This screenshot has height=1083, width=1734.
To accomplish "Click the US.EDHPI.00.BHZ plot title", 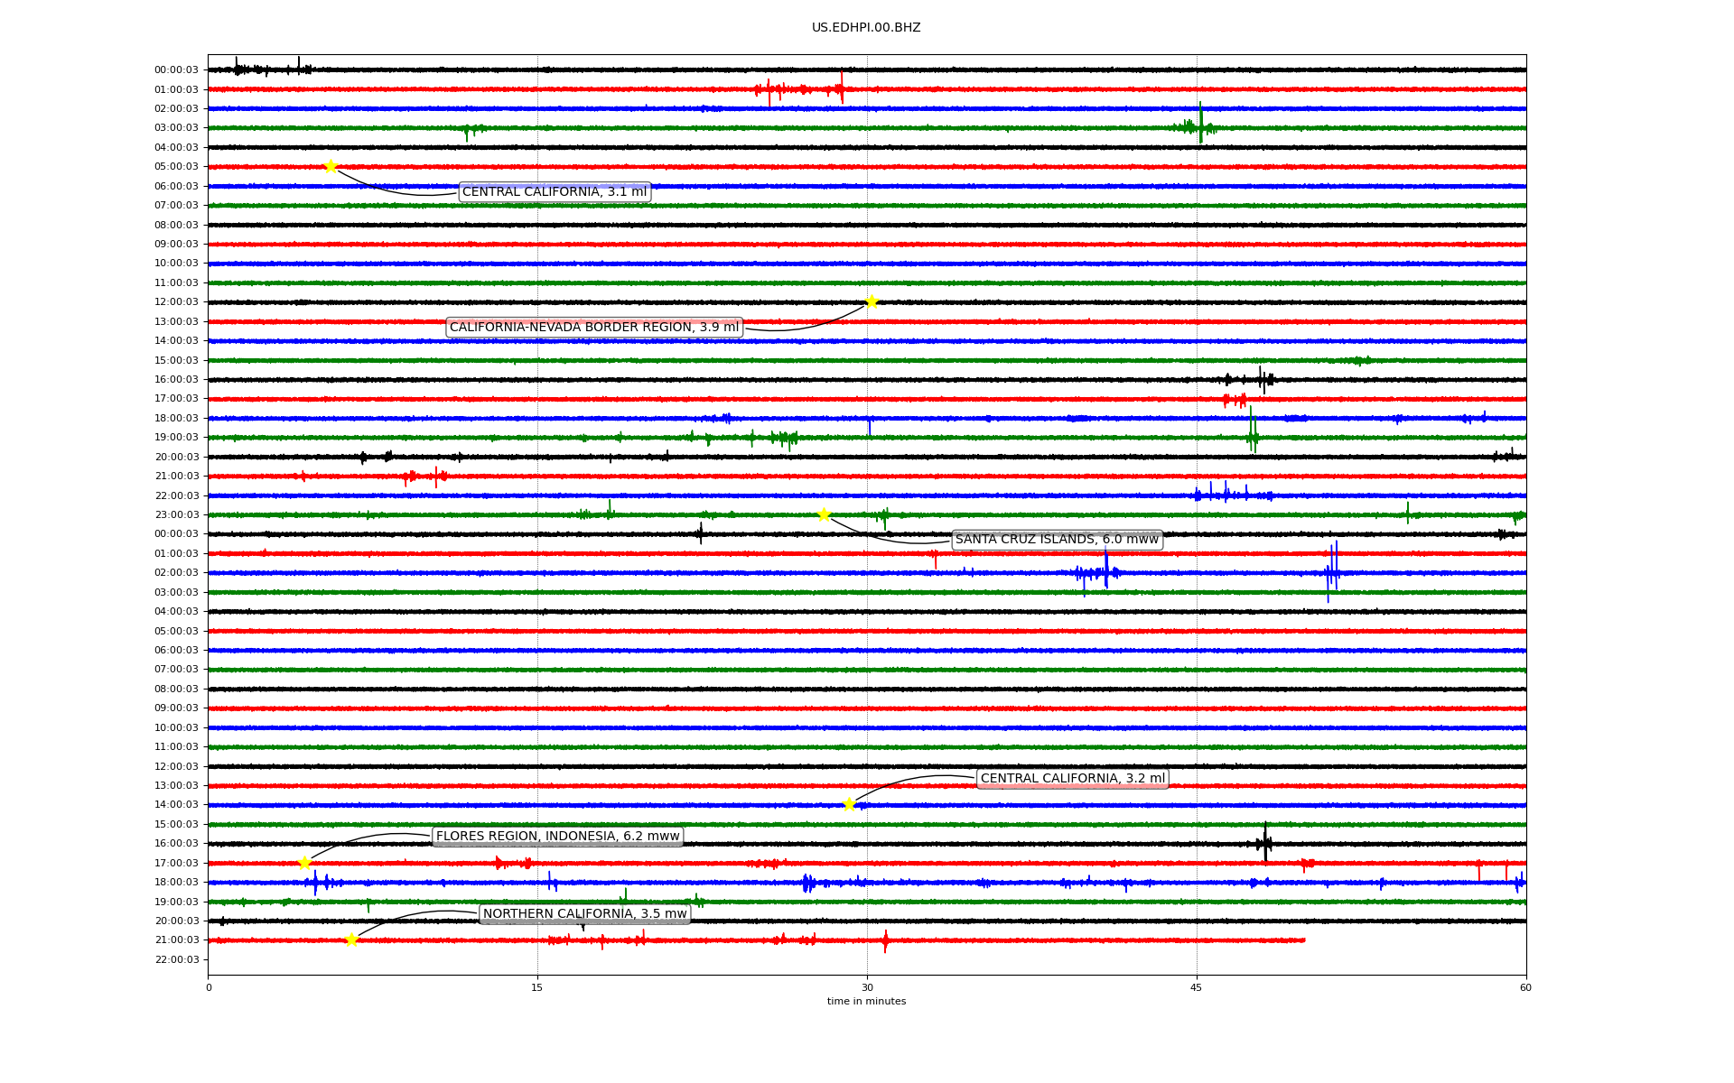I will 866,28.
